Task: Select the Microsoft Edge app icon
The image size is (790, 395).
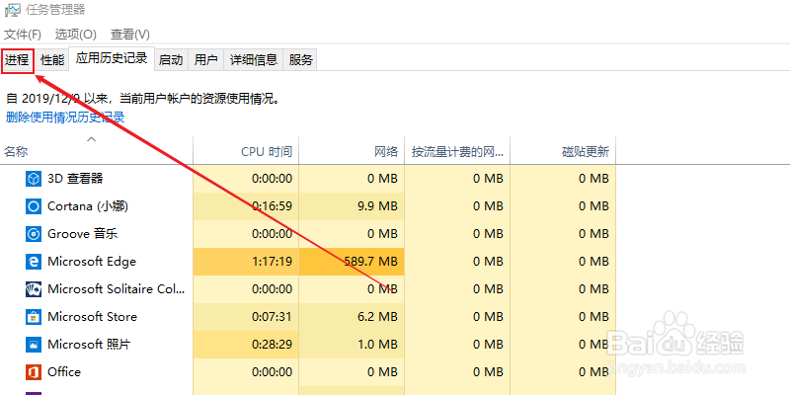Action: (34, 262)
